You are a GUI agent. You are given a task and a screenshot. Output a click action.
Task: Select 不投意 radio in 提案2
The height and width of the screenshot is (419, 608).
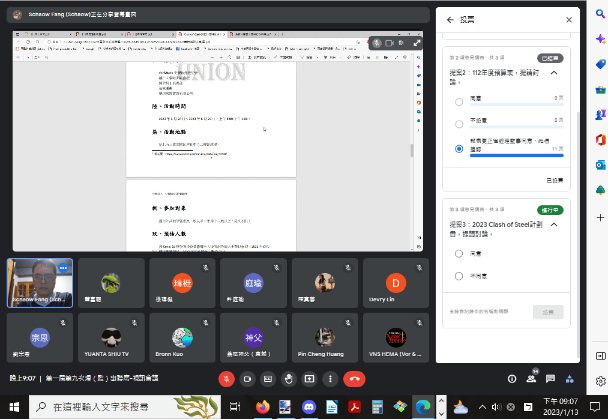click(459, 124)
